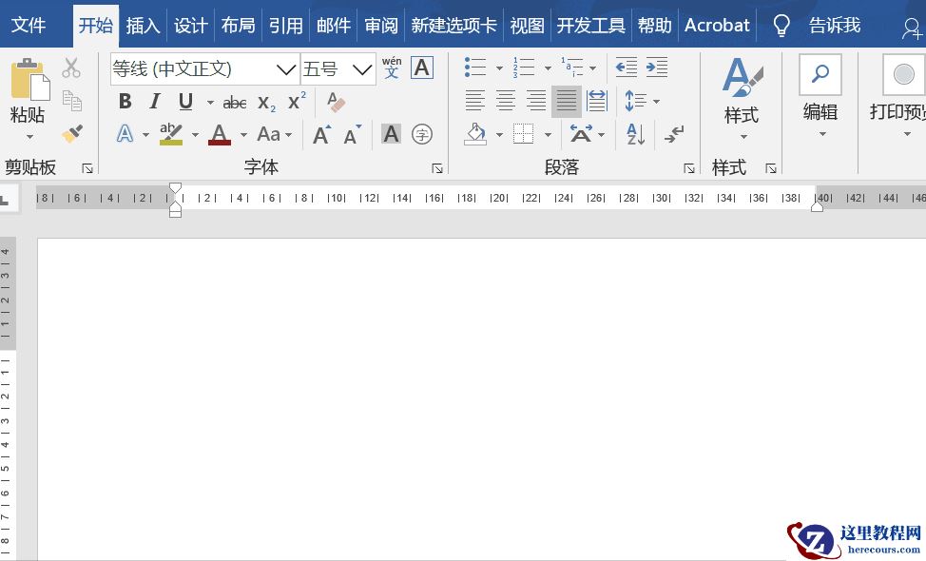Screen dimensions: 926x561
Task: Click the Grow Font icon
Action: tap(322, 135)
